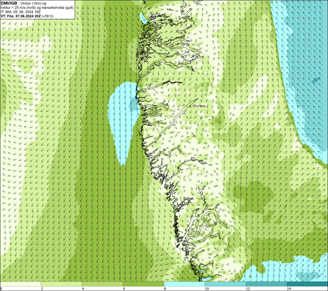328x291 pixels.
Task: Click the '(+50 h)' forecast offset text
Action: coord(48,16)
